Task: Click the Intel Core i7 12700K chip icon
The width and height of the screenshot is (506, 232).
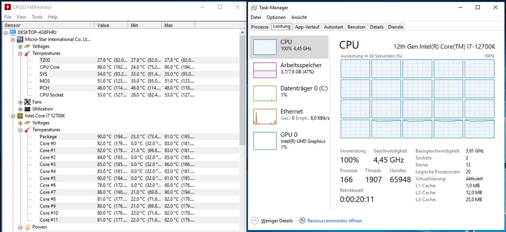Action: pyautogui.click(x=20, y=115)
